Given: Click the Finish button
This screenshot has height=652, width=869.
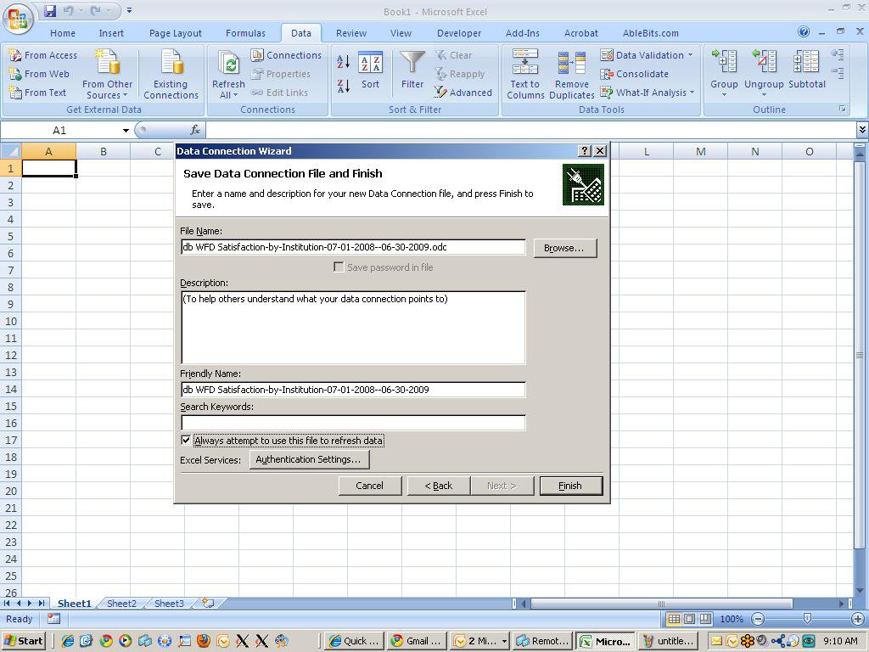Looking at the screenshot, I should coord(569,486).
